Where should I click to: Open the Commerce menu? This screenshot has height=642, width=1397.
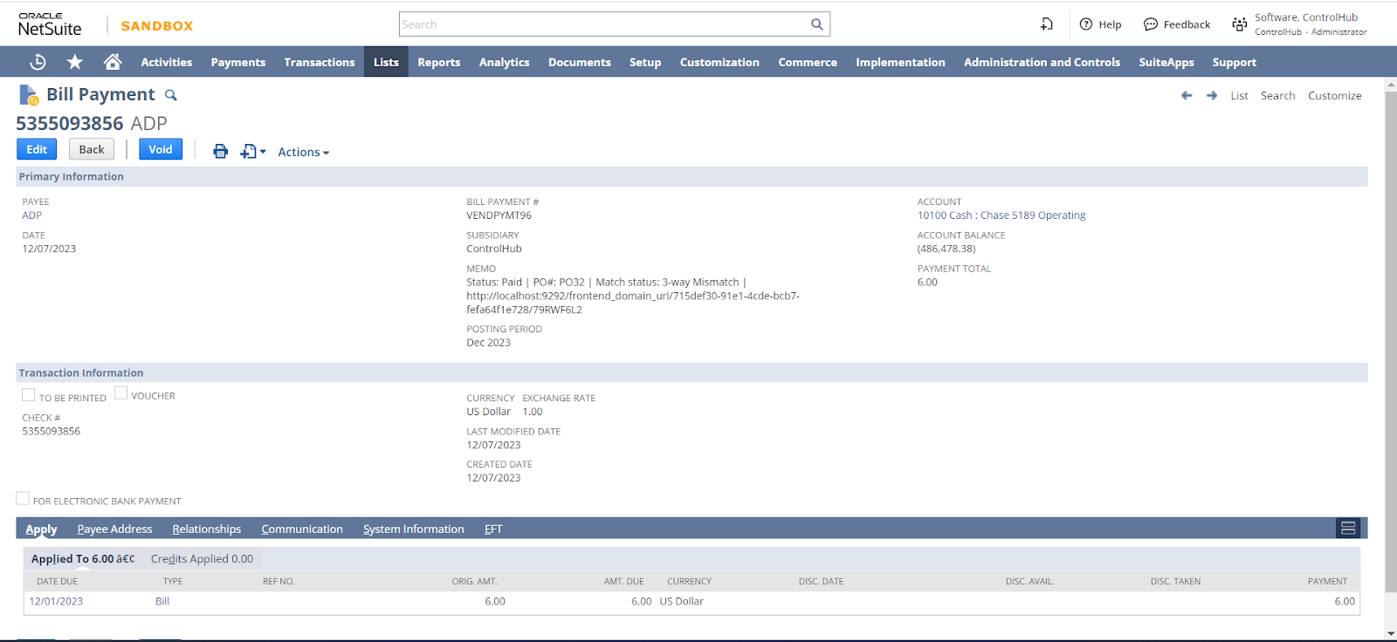click(808, 62)
